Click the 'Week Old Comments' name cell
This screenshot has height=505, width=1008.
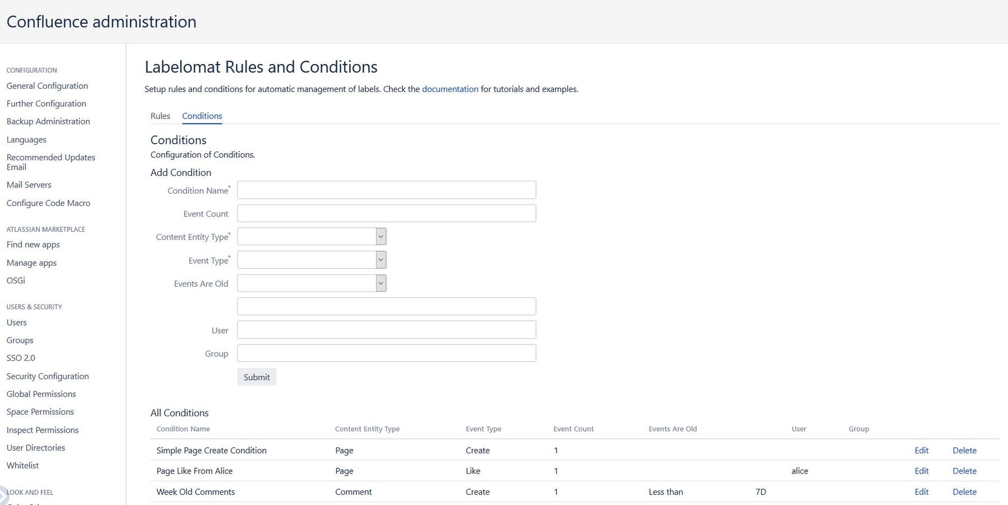point(195,492)
